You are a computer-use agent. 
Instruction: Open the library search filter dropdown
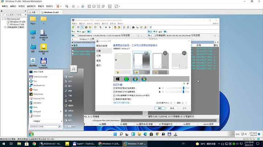coord(25,15)
